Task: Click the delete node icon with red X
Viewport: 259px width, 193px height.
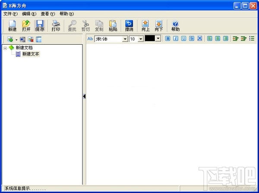Action: pos(31,39)
